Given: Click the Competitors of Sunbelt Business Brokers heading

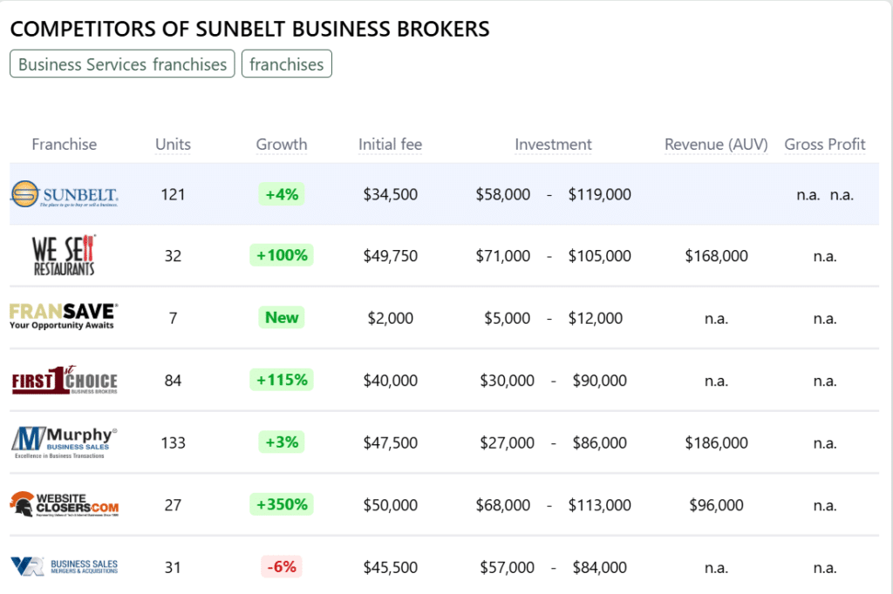Looking at the screenshot, I should pyautogui.click(x=249, y=29).
